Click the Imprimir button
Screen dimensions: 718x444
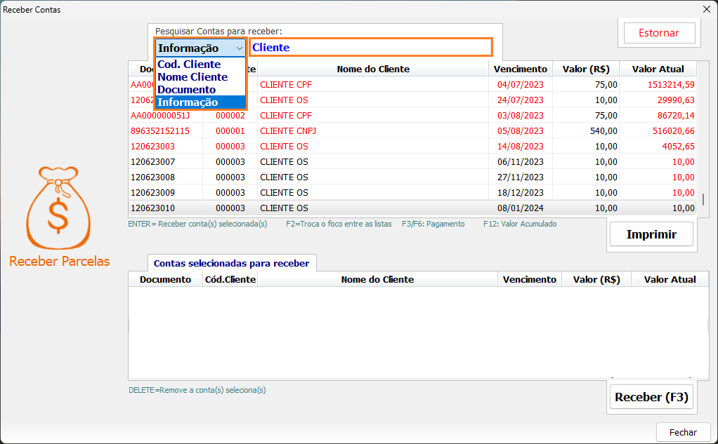click(651, 234)
